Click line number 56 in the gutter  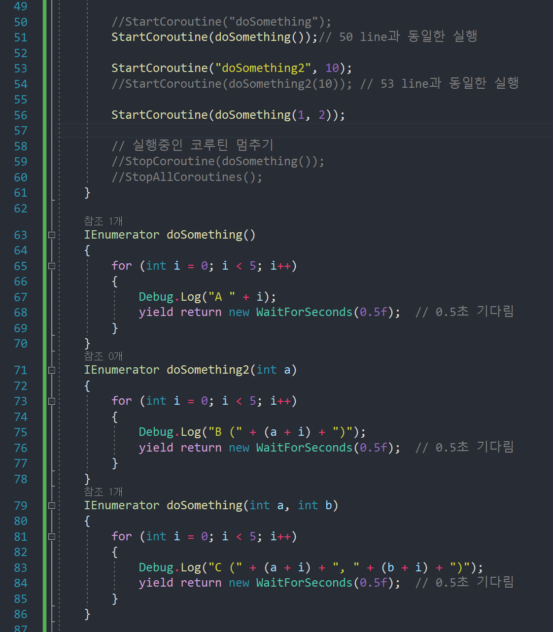coord(21,115)
